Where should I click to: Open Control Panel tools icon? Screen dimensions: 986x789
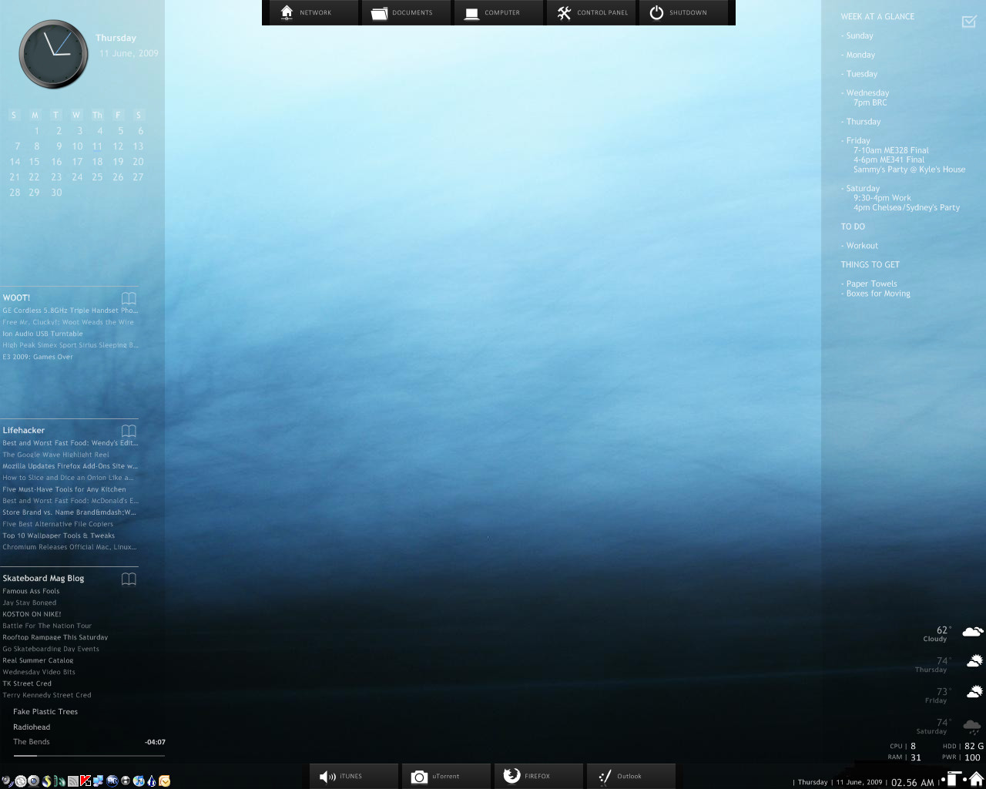564,12
